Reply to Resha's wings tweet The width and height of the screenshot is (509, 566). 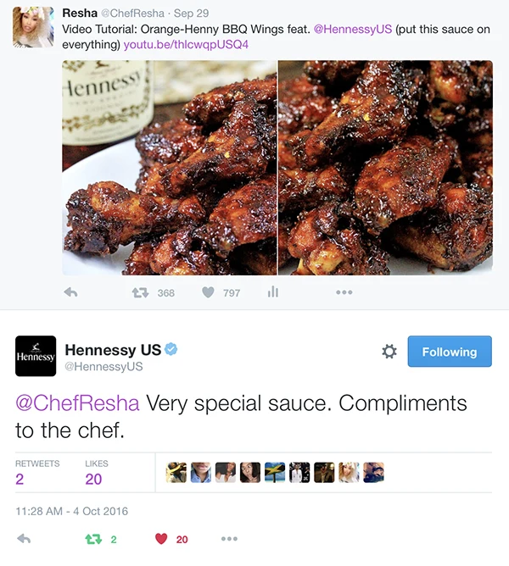click(70, 292)
